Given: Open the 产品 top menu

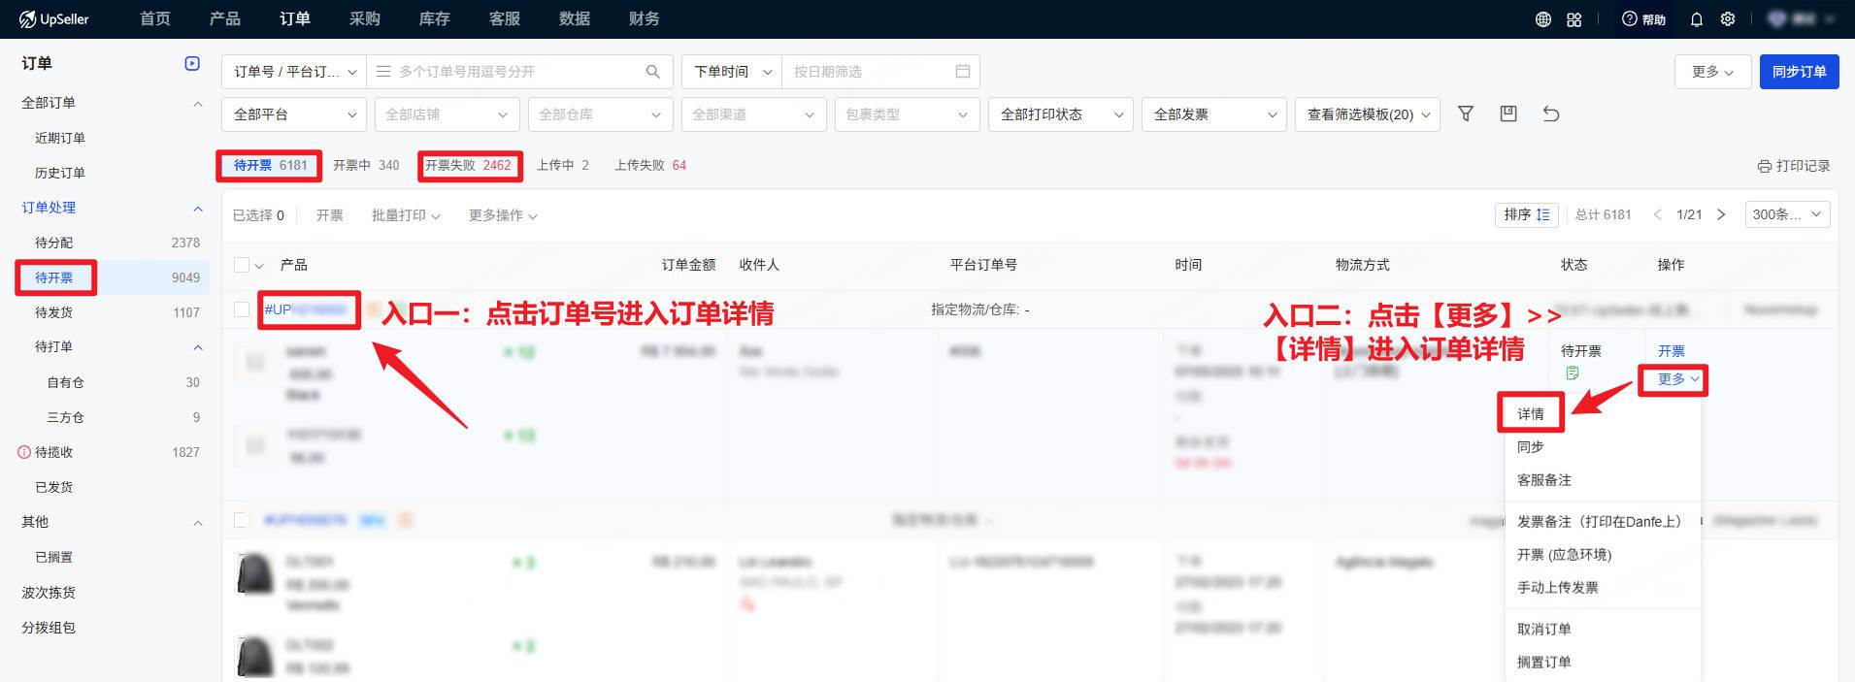Looking at the screenshot, I should click(x=225, y=18).
